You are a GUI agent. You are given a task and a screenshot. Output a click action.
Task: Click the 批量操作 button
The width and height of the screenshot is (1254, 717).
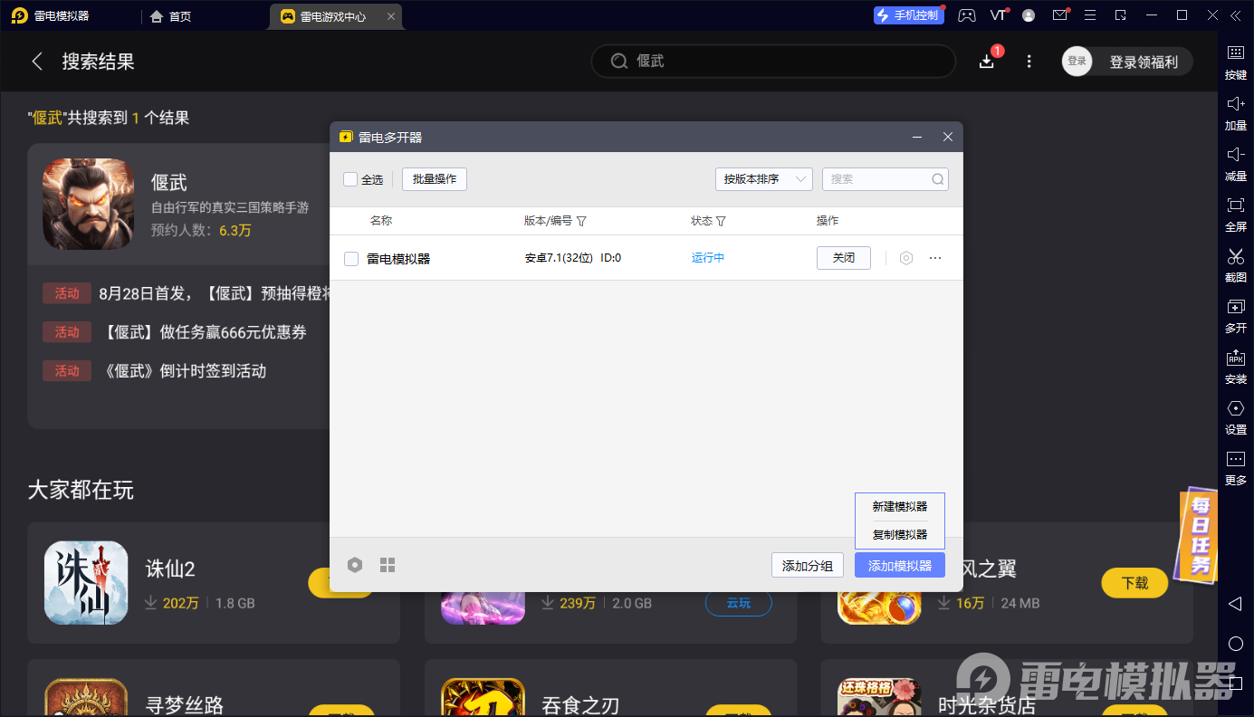point(435,179)
